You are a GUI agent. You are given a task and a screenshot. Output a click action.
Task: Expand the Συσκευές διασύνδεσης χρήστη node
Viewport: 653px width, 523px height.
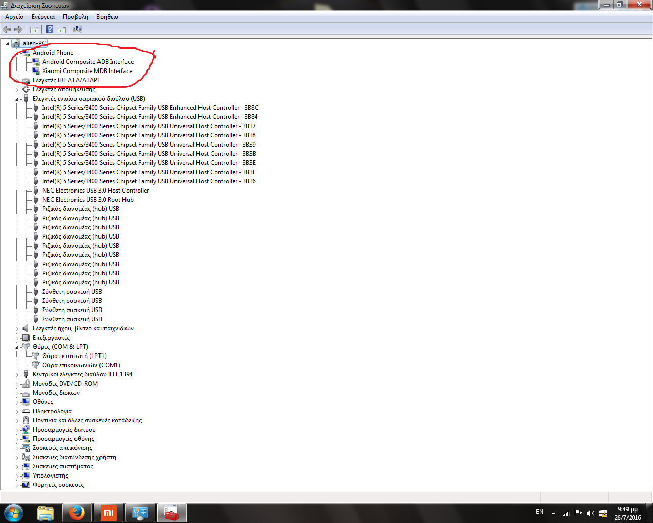coord(17,458)
